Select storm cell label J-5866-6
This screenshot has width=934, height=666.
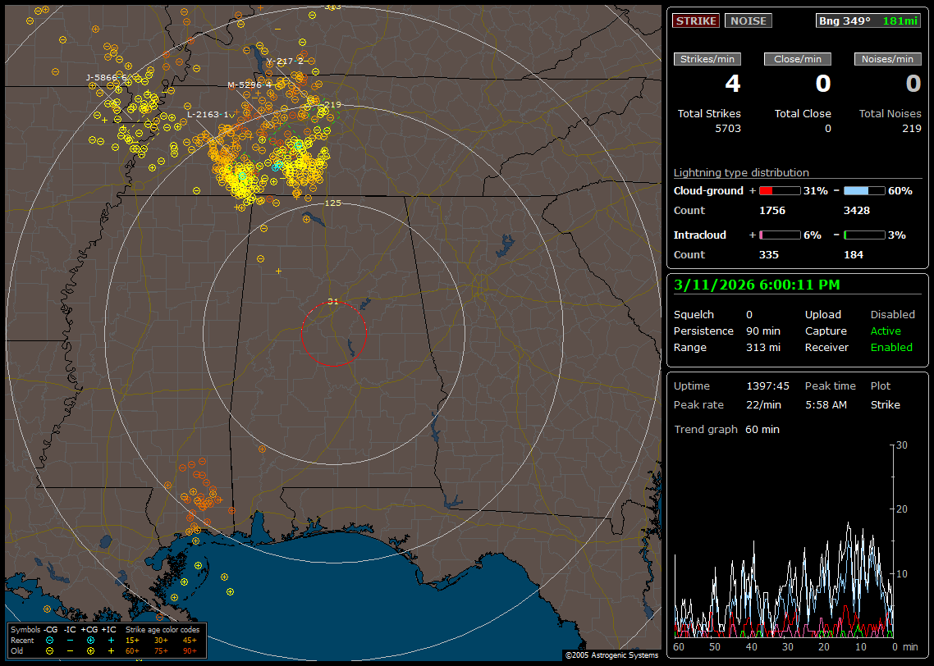click(108, 77)
